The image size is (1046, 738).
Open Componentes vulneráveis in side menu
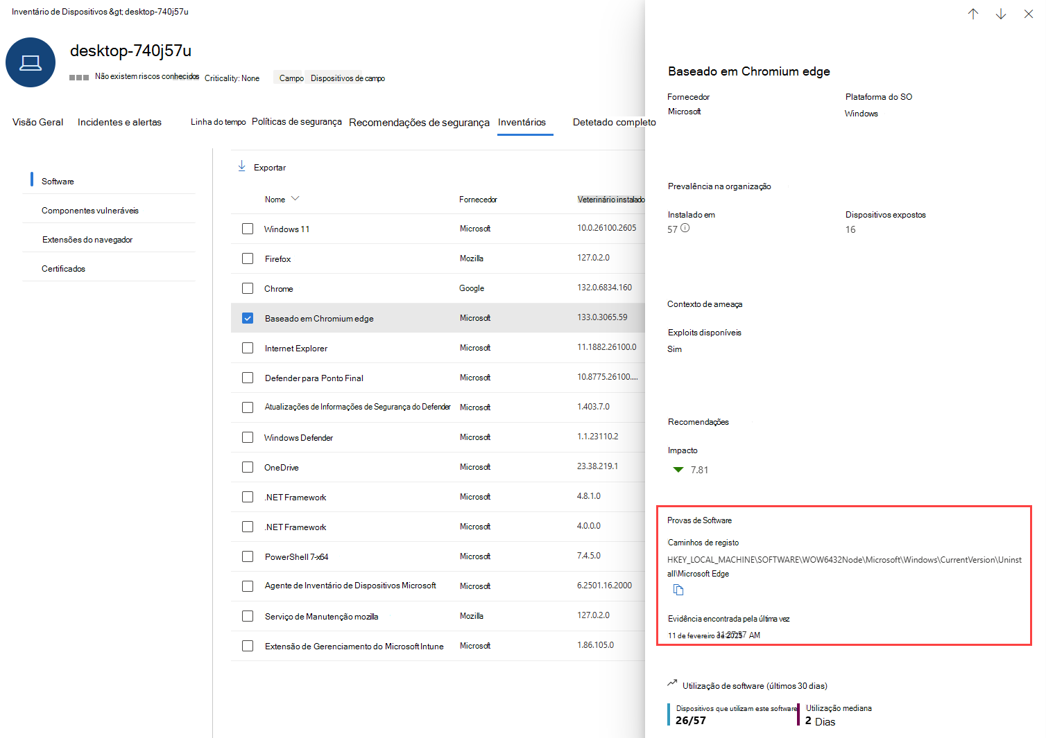[90, 211]
